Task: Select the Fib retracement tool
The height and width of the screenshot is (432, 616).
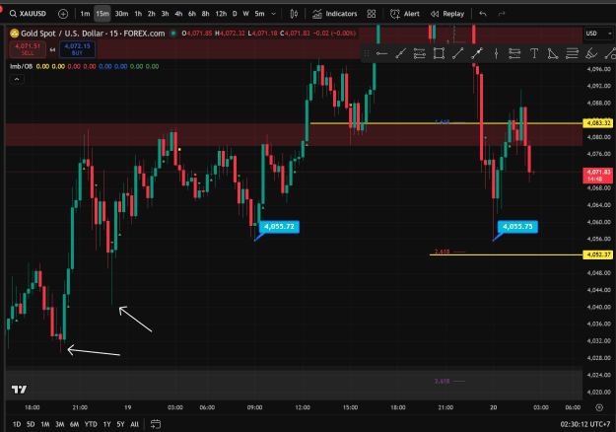Action: pyautogui.click(x=420, y=53)
